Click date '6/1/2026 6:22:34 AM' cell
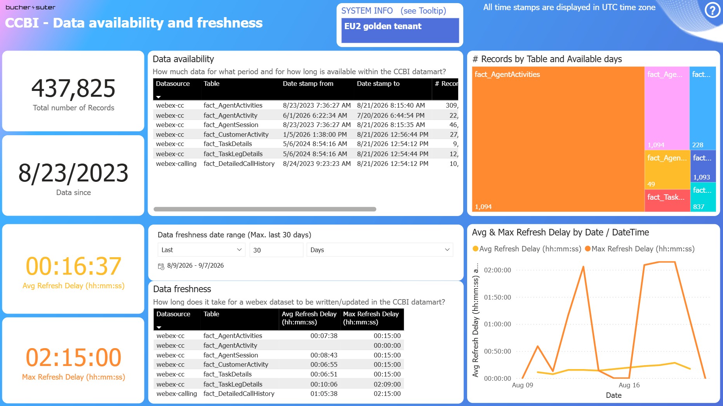Image resolution: width=723 pixels, height=406 pixels. [x=315, y=115]
